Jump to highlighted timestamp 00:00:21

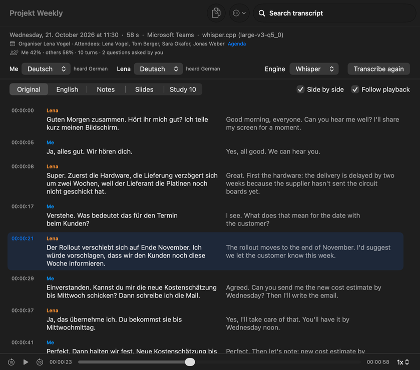23,238
